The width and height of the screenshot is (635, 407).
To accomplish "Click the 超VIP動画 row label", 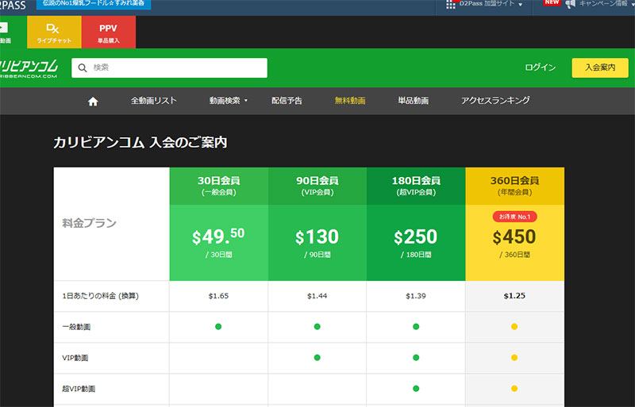I will pyautogui.click(x=79, y=389).
